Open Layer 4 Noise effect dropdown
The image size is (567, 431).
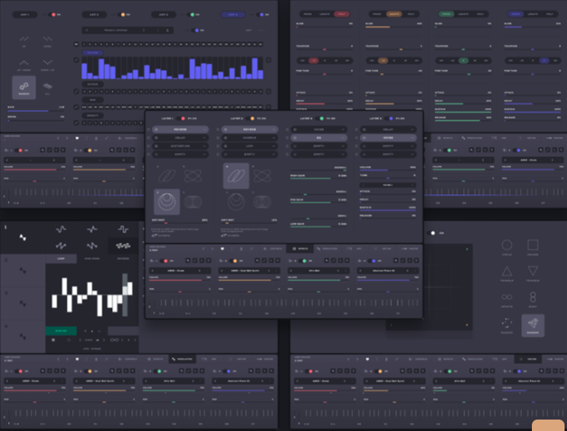(x=388, y=138)
